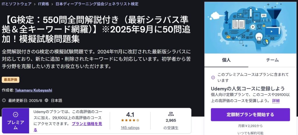This screenshot has width=298, height=135.
Task: Click the star rating row under 4.1
Action: point(130,120)
